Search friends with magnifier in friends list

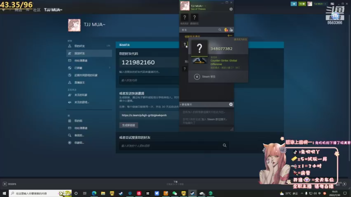coord(220,30)
